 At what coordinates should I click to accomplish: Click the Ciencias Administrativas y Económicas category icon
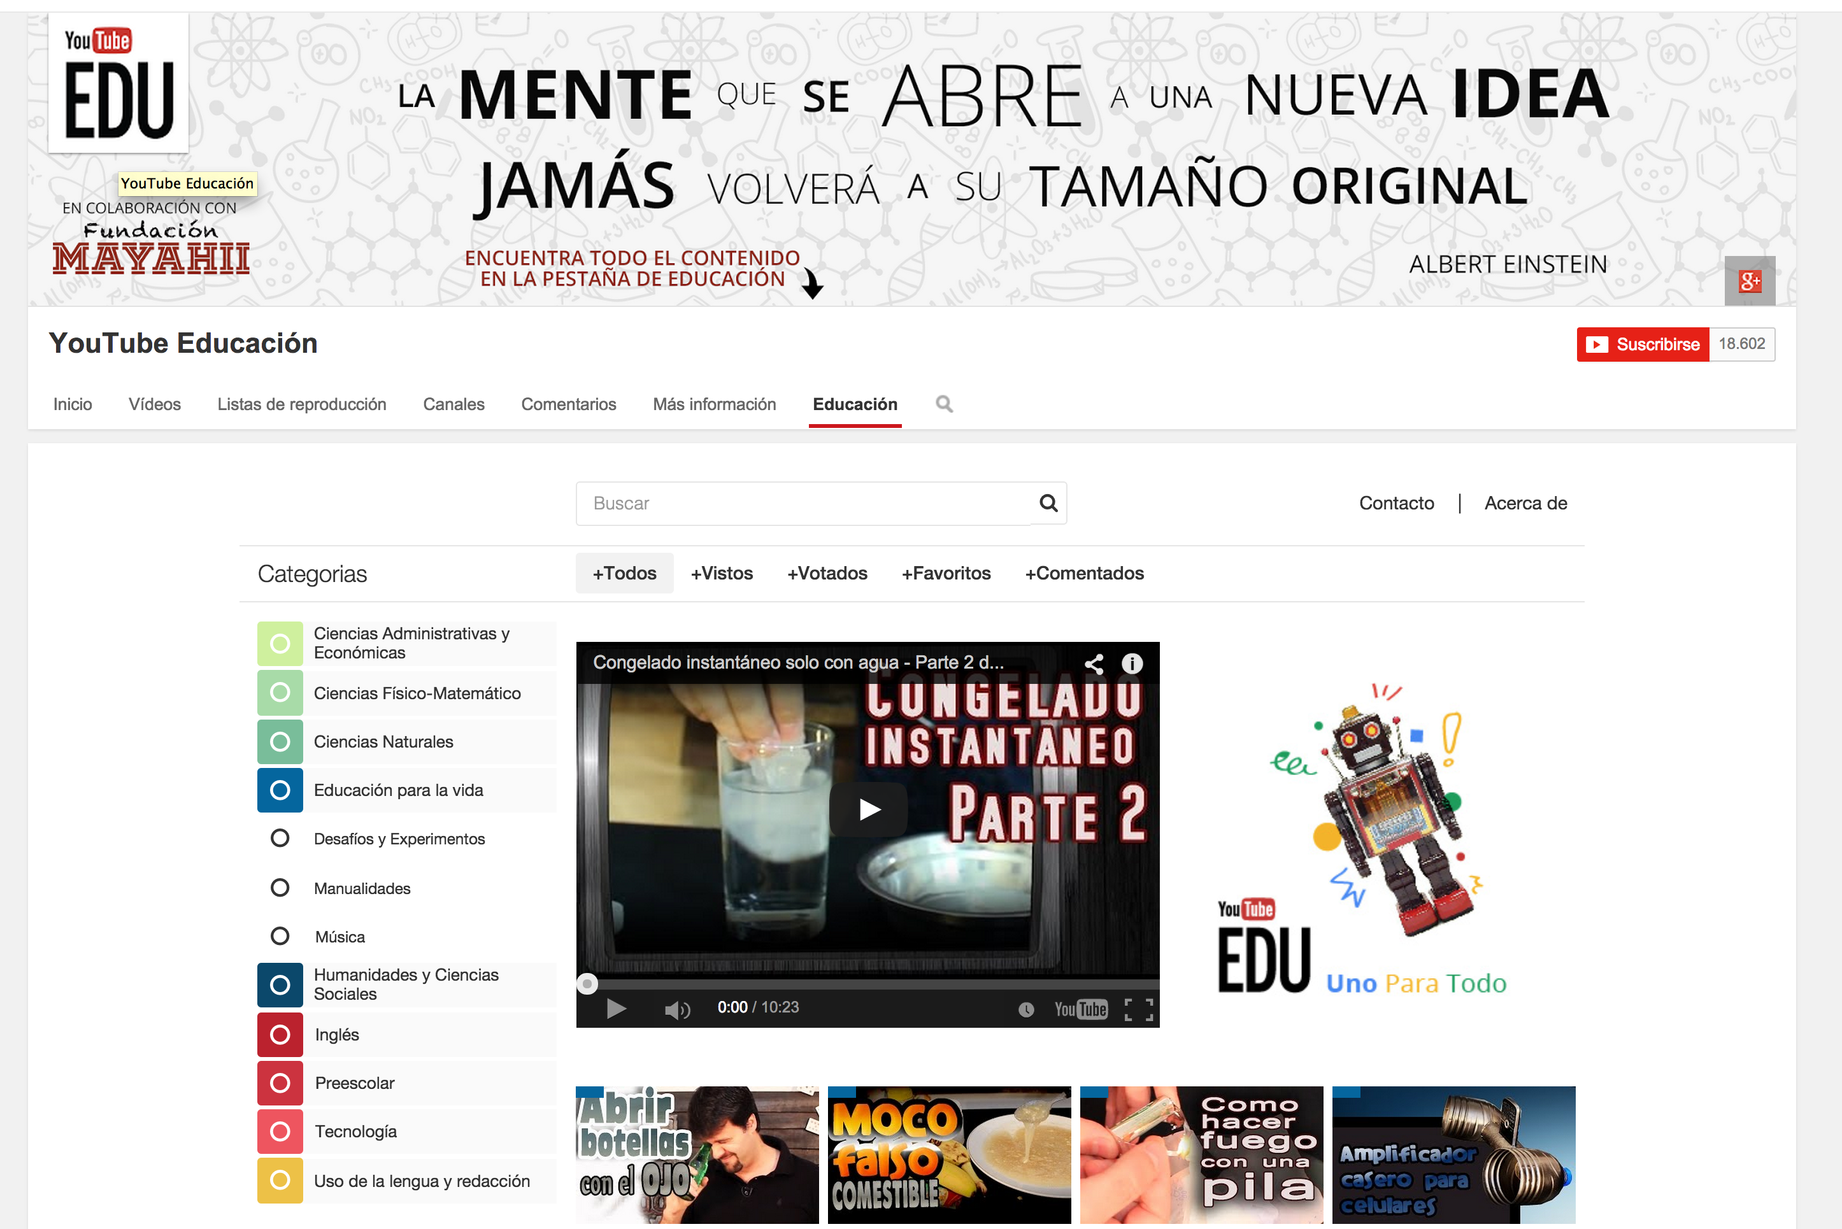point(280,644)
